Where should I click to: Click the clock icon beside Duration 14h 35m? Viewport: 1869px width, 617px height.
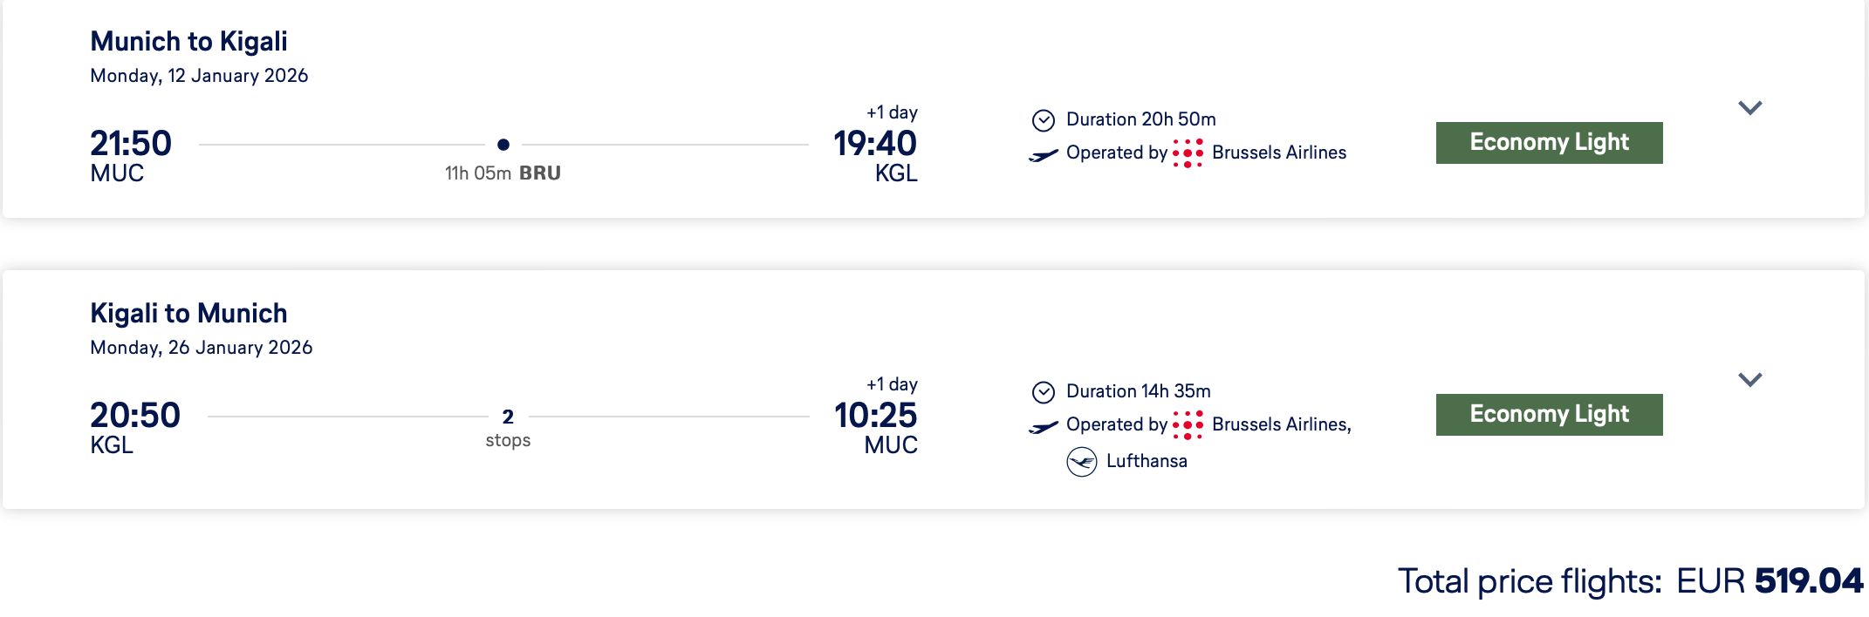[x=1044, y=392]
